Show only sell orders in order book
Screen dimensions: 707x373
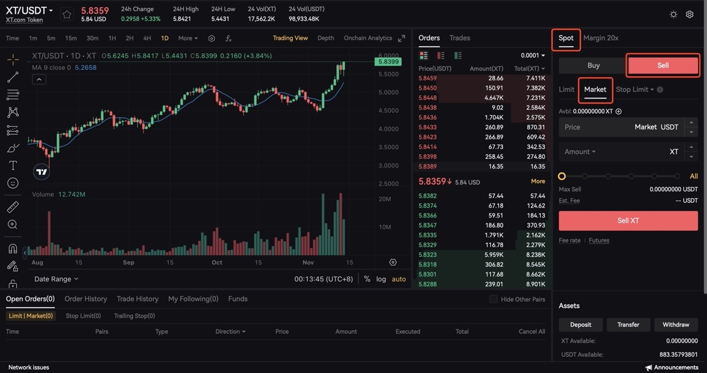440,55
